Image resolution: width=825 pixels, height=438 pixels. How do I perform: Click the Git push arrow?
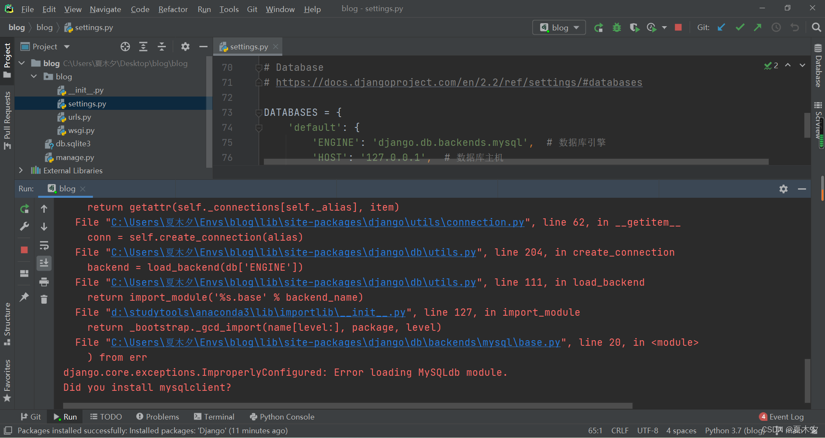758,27
